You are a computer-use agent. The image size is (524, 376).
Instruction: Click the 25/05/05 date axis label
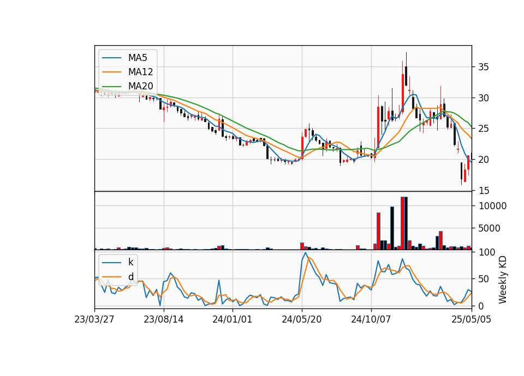click(472, 320)
